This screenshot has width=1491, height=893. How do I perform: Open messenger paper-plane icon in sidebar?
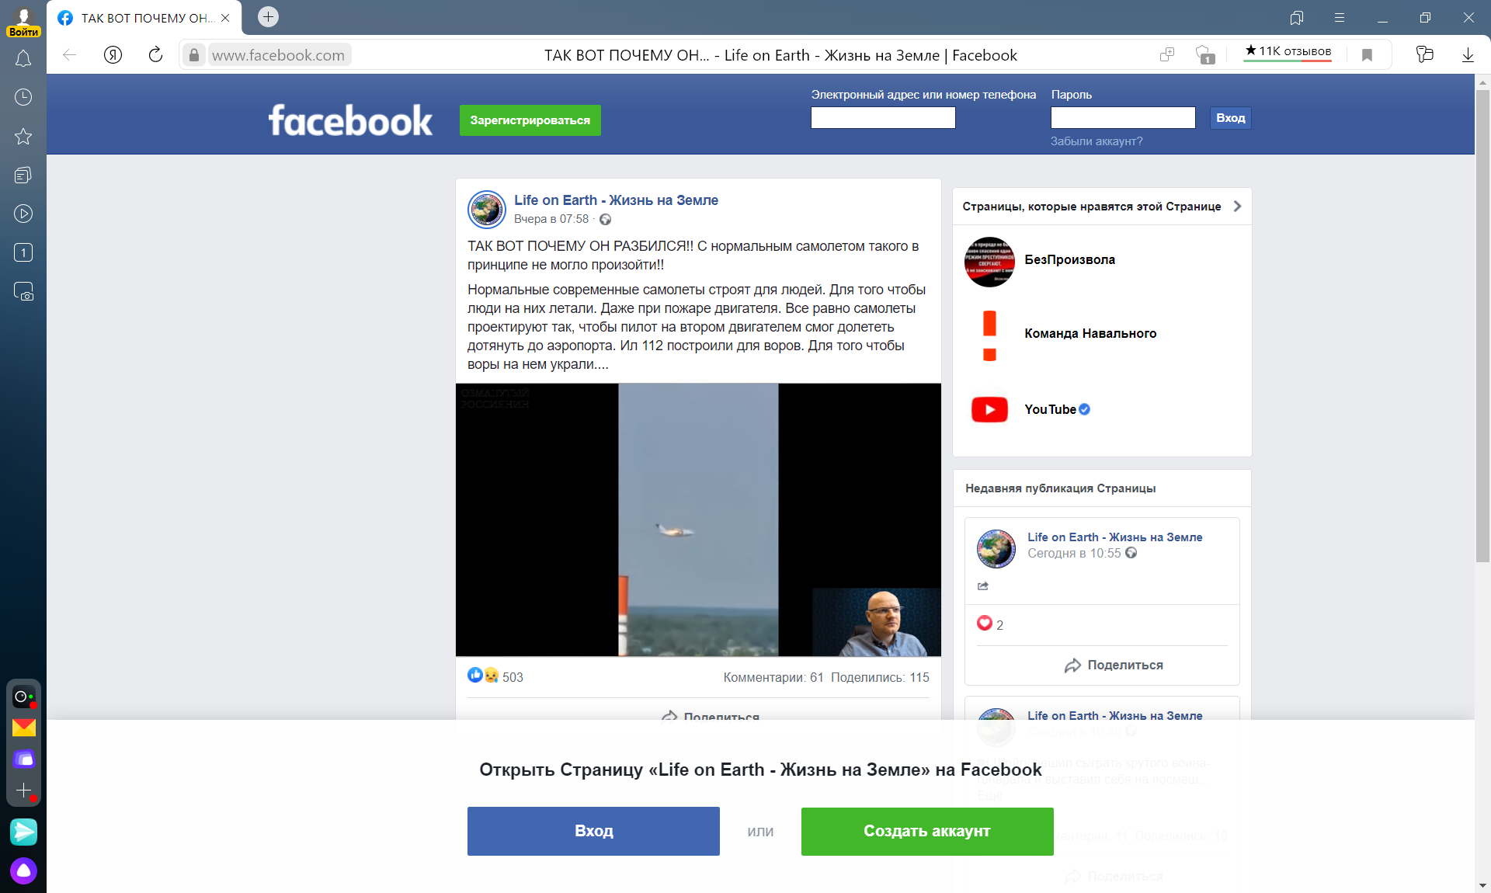23,832
